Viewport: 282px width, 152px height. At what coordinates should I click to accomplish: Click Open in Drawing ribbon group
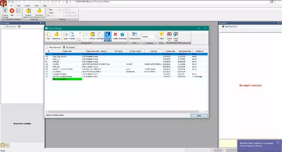(50, 13)
